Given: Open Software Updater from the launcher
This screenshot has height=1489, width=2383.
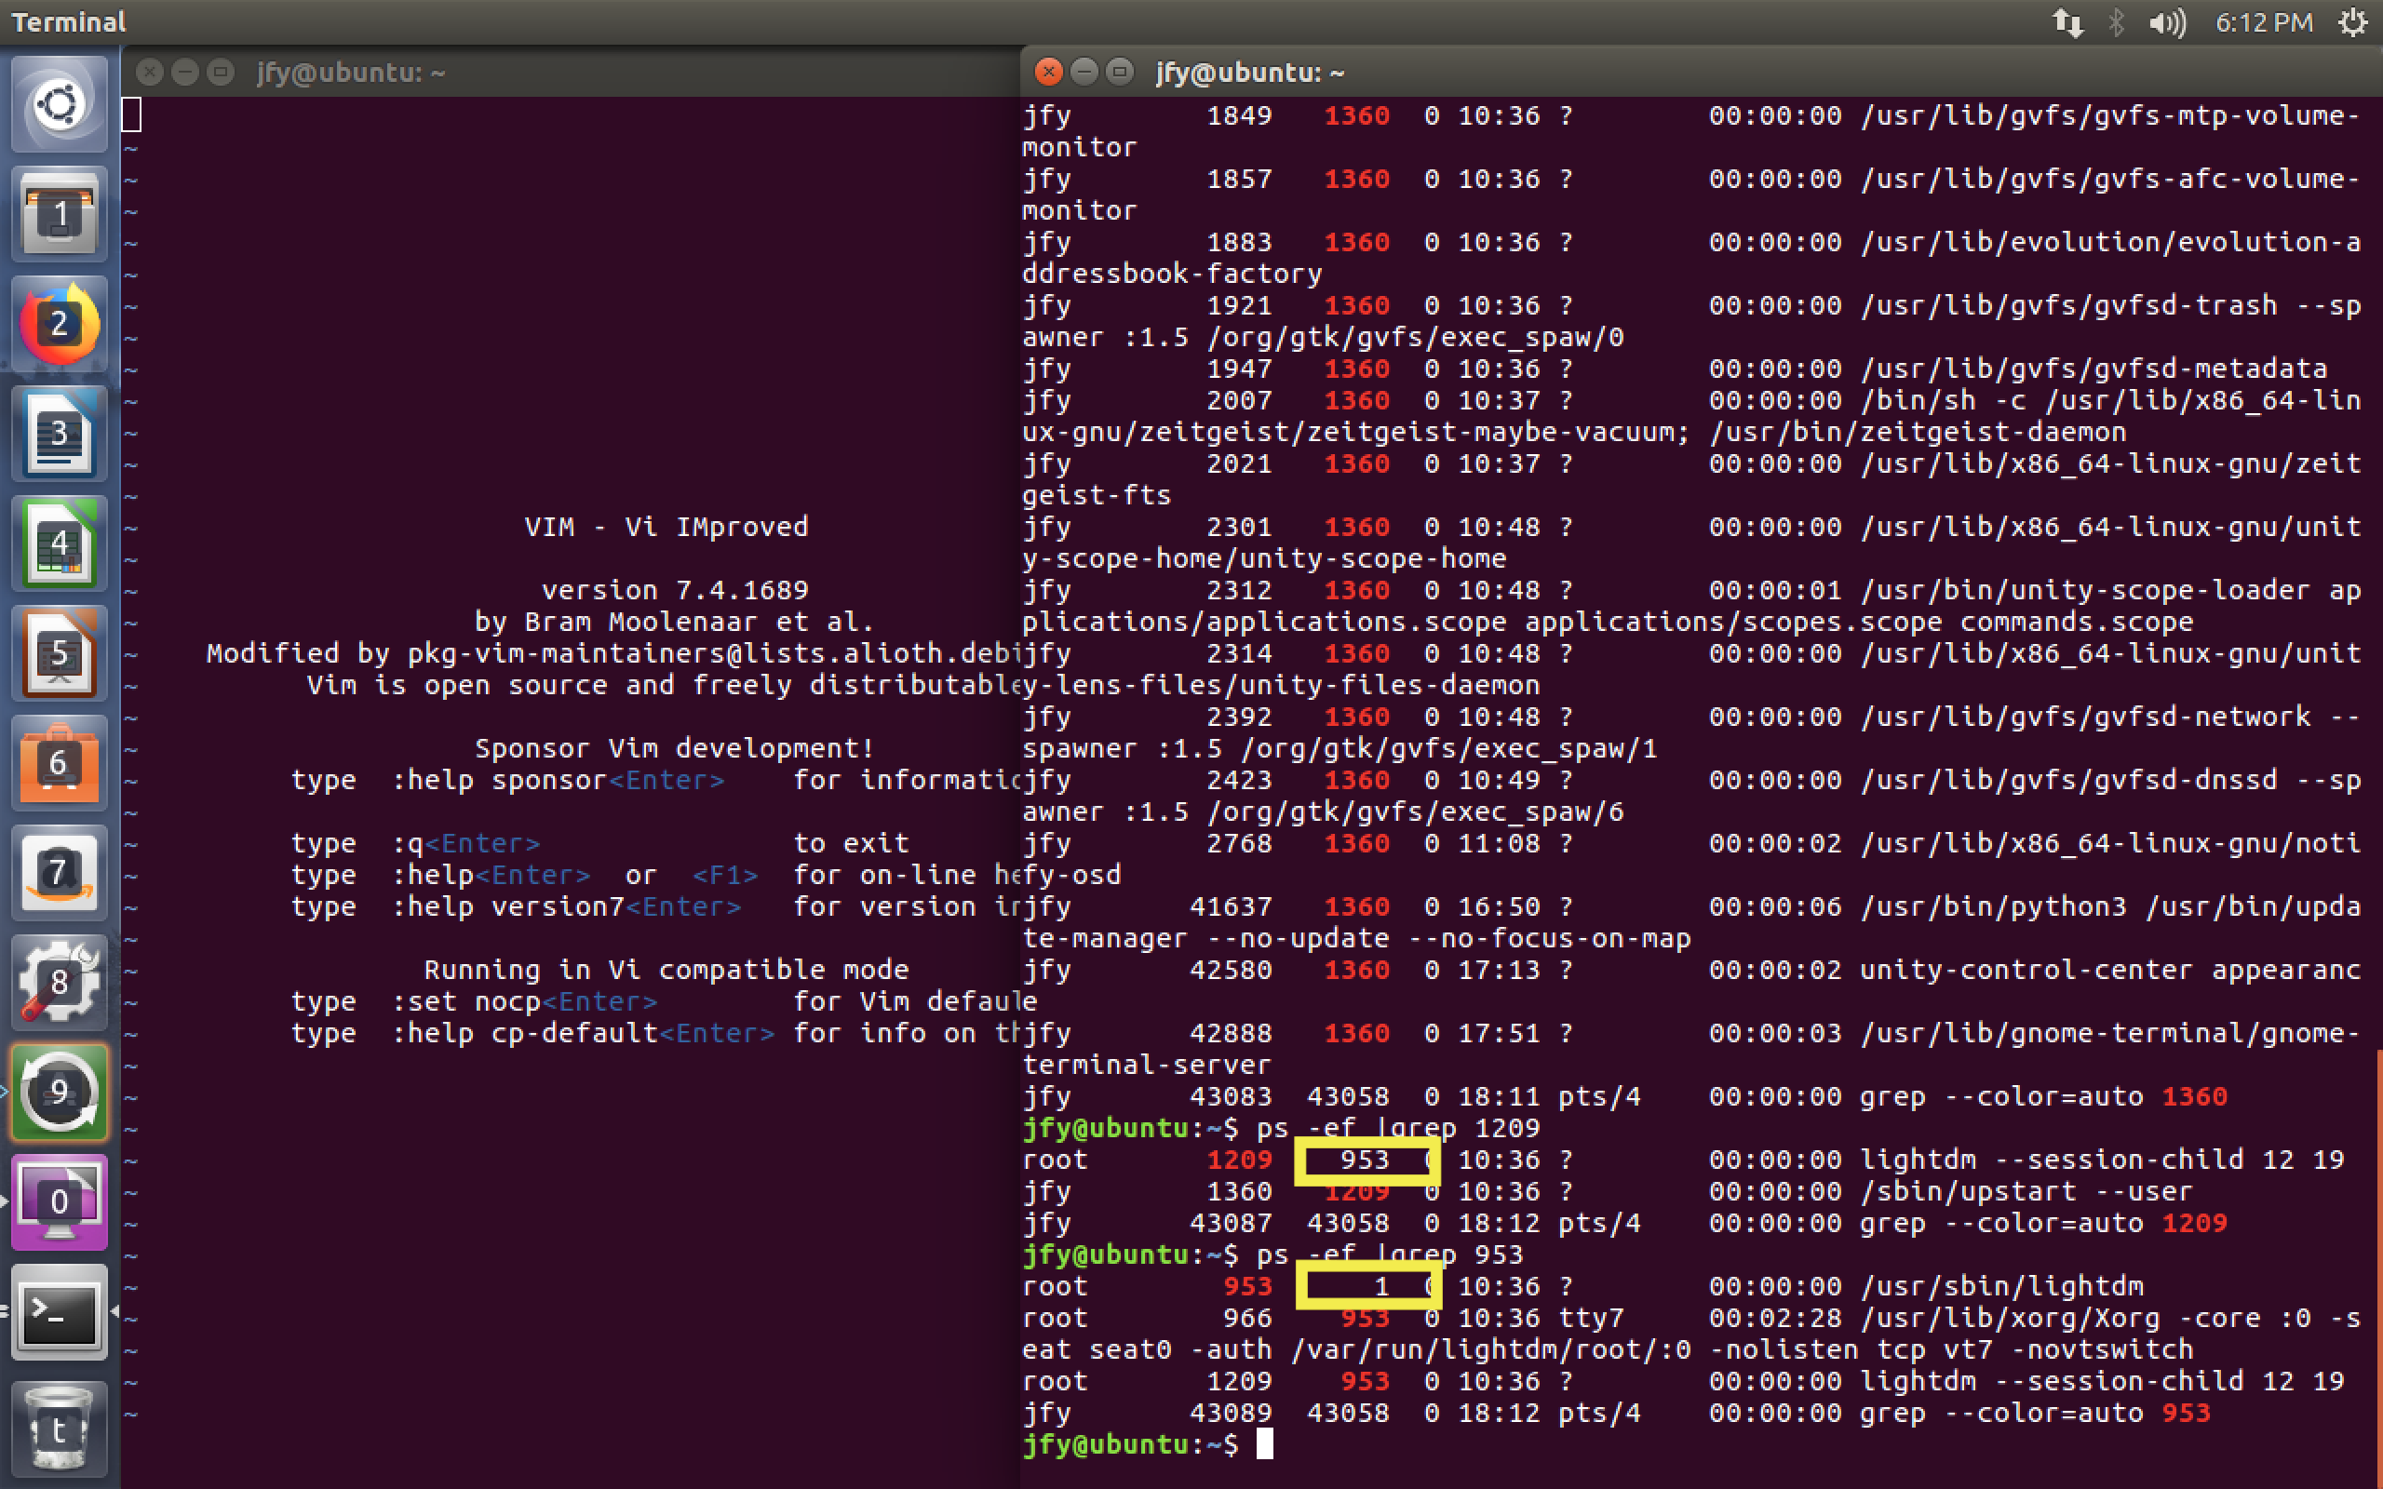Looking at the screenshot, I should [x=59, y=1093].
